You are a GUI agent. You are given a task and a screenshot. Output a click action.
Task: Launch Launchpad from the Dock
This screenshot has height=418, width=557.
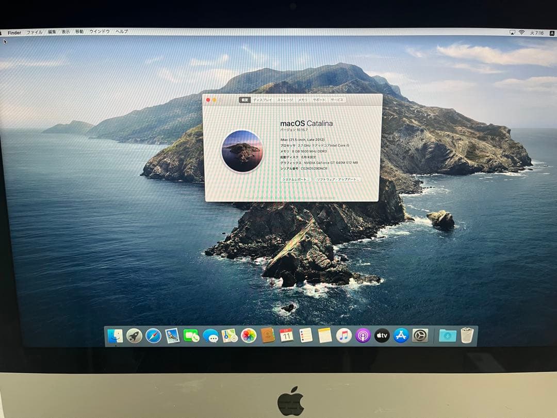point(135,335)
